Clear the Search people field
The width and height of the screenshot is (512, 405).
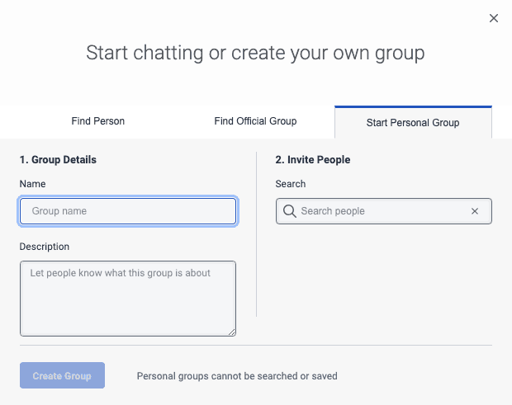[x=475, y=211]
